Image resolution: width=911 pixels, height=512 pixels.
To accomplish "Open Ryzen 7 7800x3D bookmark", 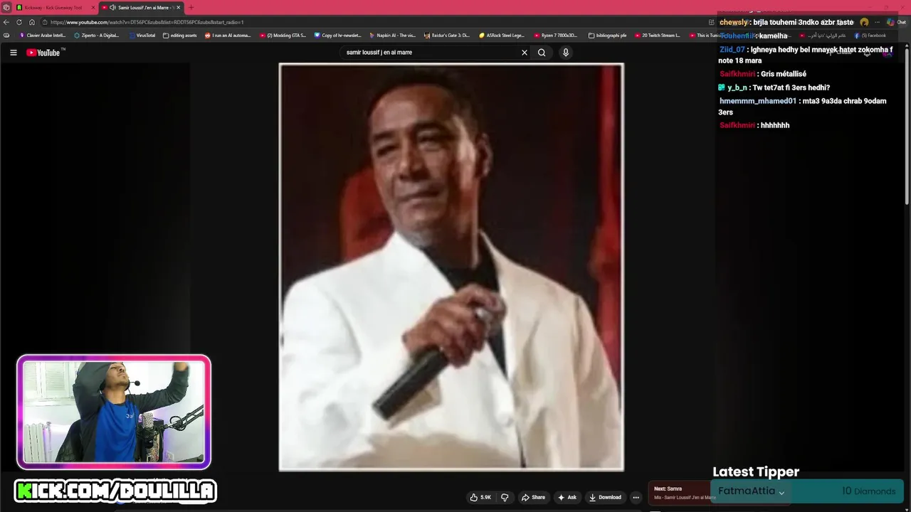I will click(557, 35).
